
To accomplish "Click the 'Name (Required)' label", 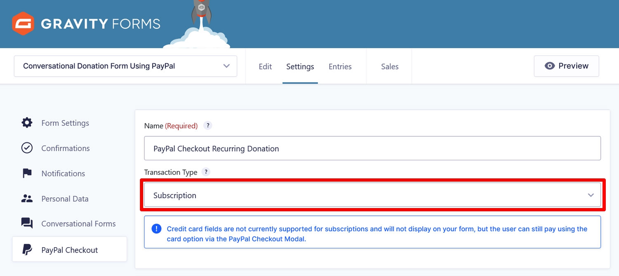I will [171, 126].
